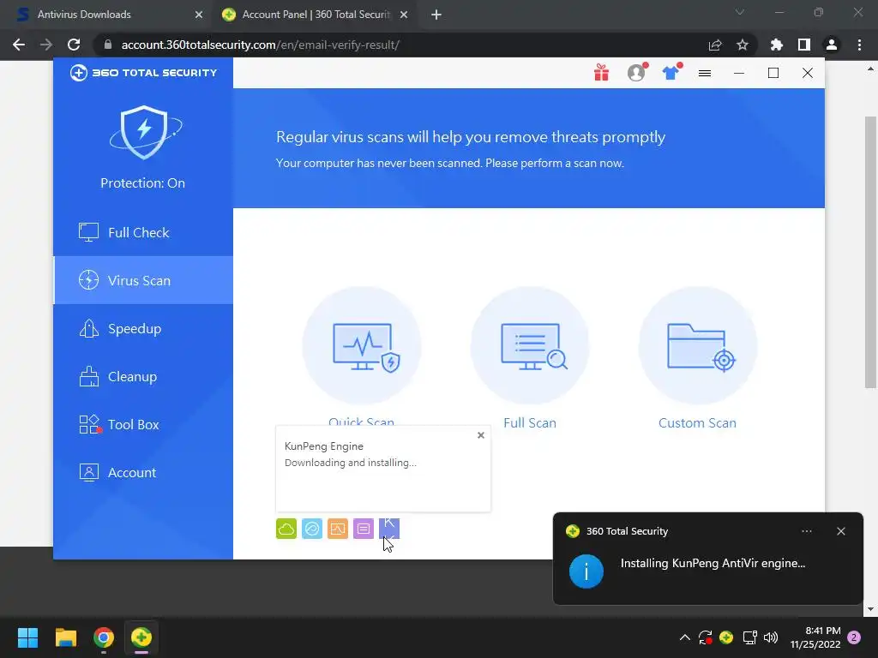
Task: Show hidden system tray icons
Action: click(x=684, y=637)
